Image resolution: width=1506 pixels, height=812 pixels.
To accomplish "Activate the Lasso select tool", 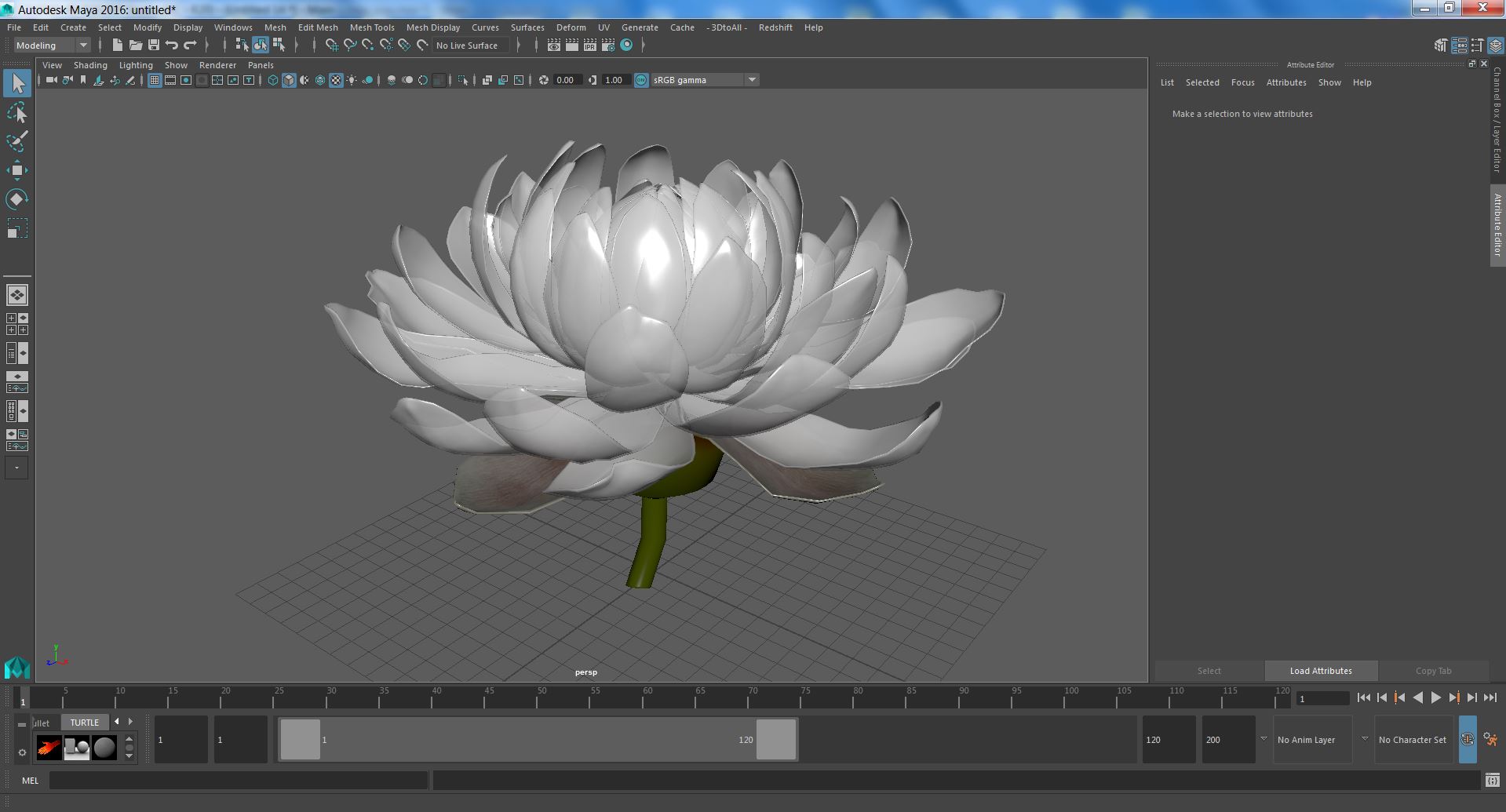I will tap(17, 113).
